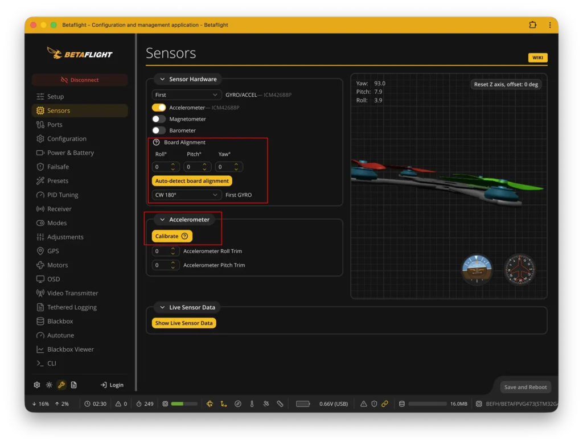Click the CLI terminal prompt icon
This screenshot has width=583, height=445.
click(40, 364)
